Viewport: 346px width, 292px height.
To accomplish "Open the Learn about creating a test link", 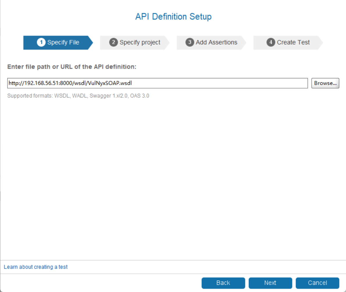I will (36, 267).
